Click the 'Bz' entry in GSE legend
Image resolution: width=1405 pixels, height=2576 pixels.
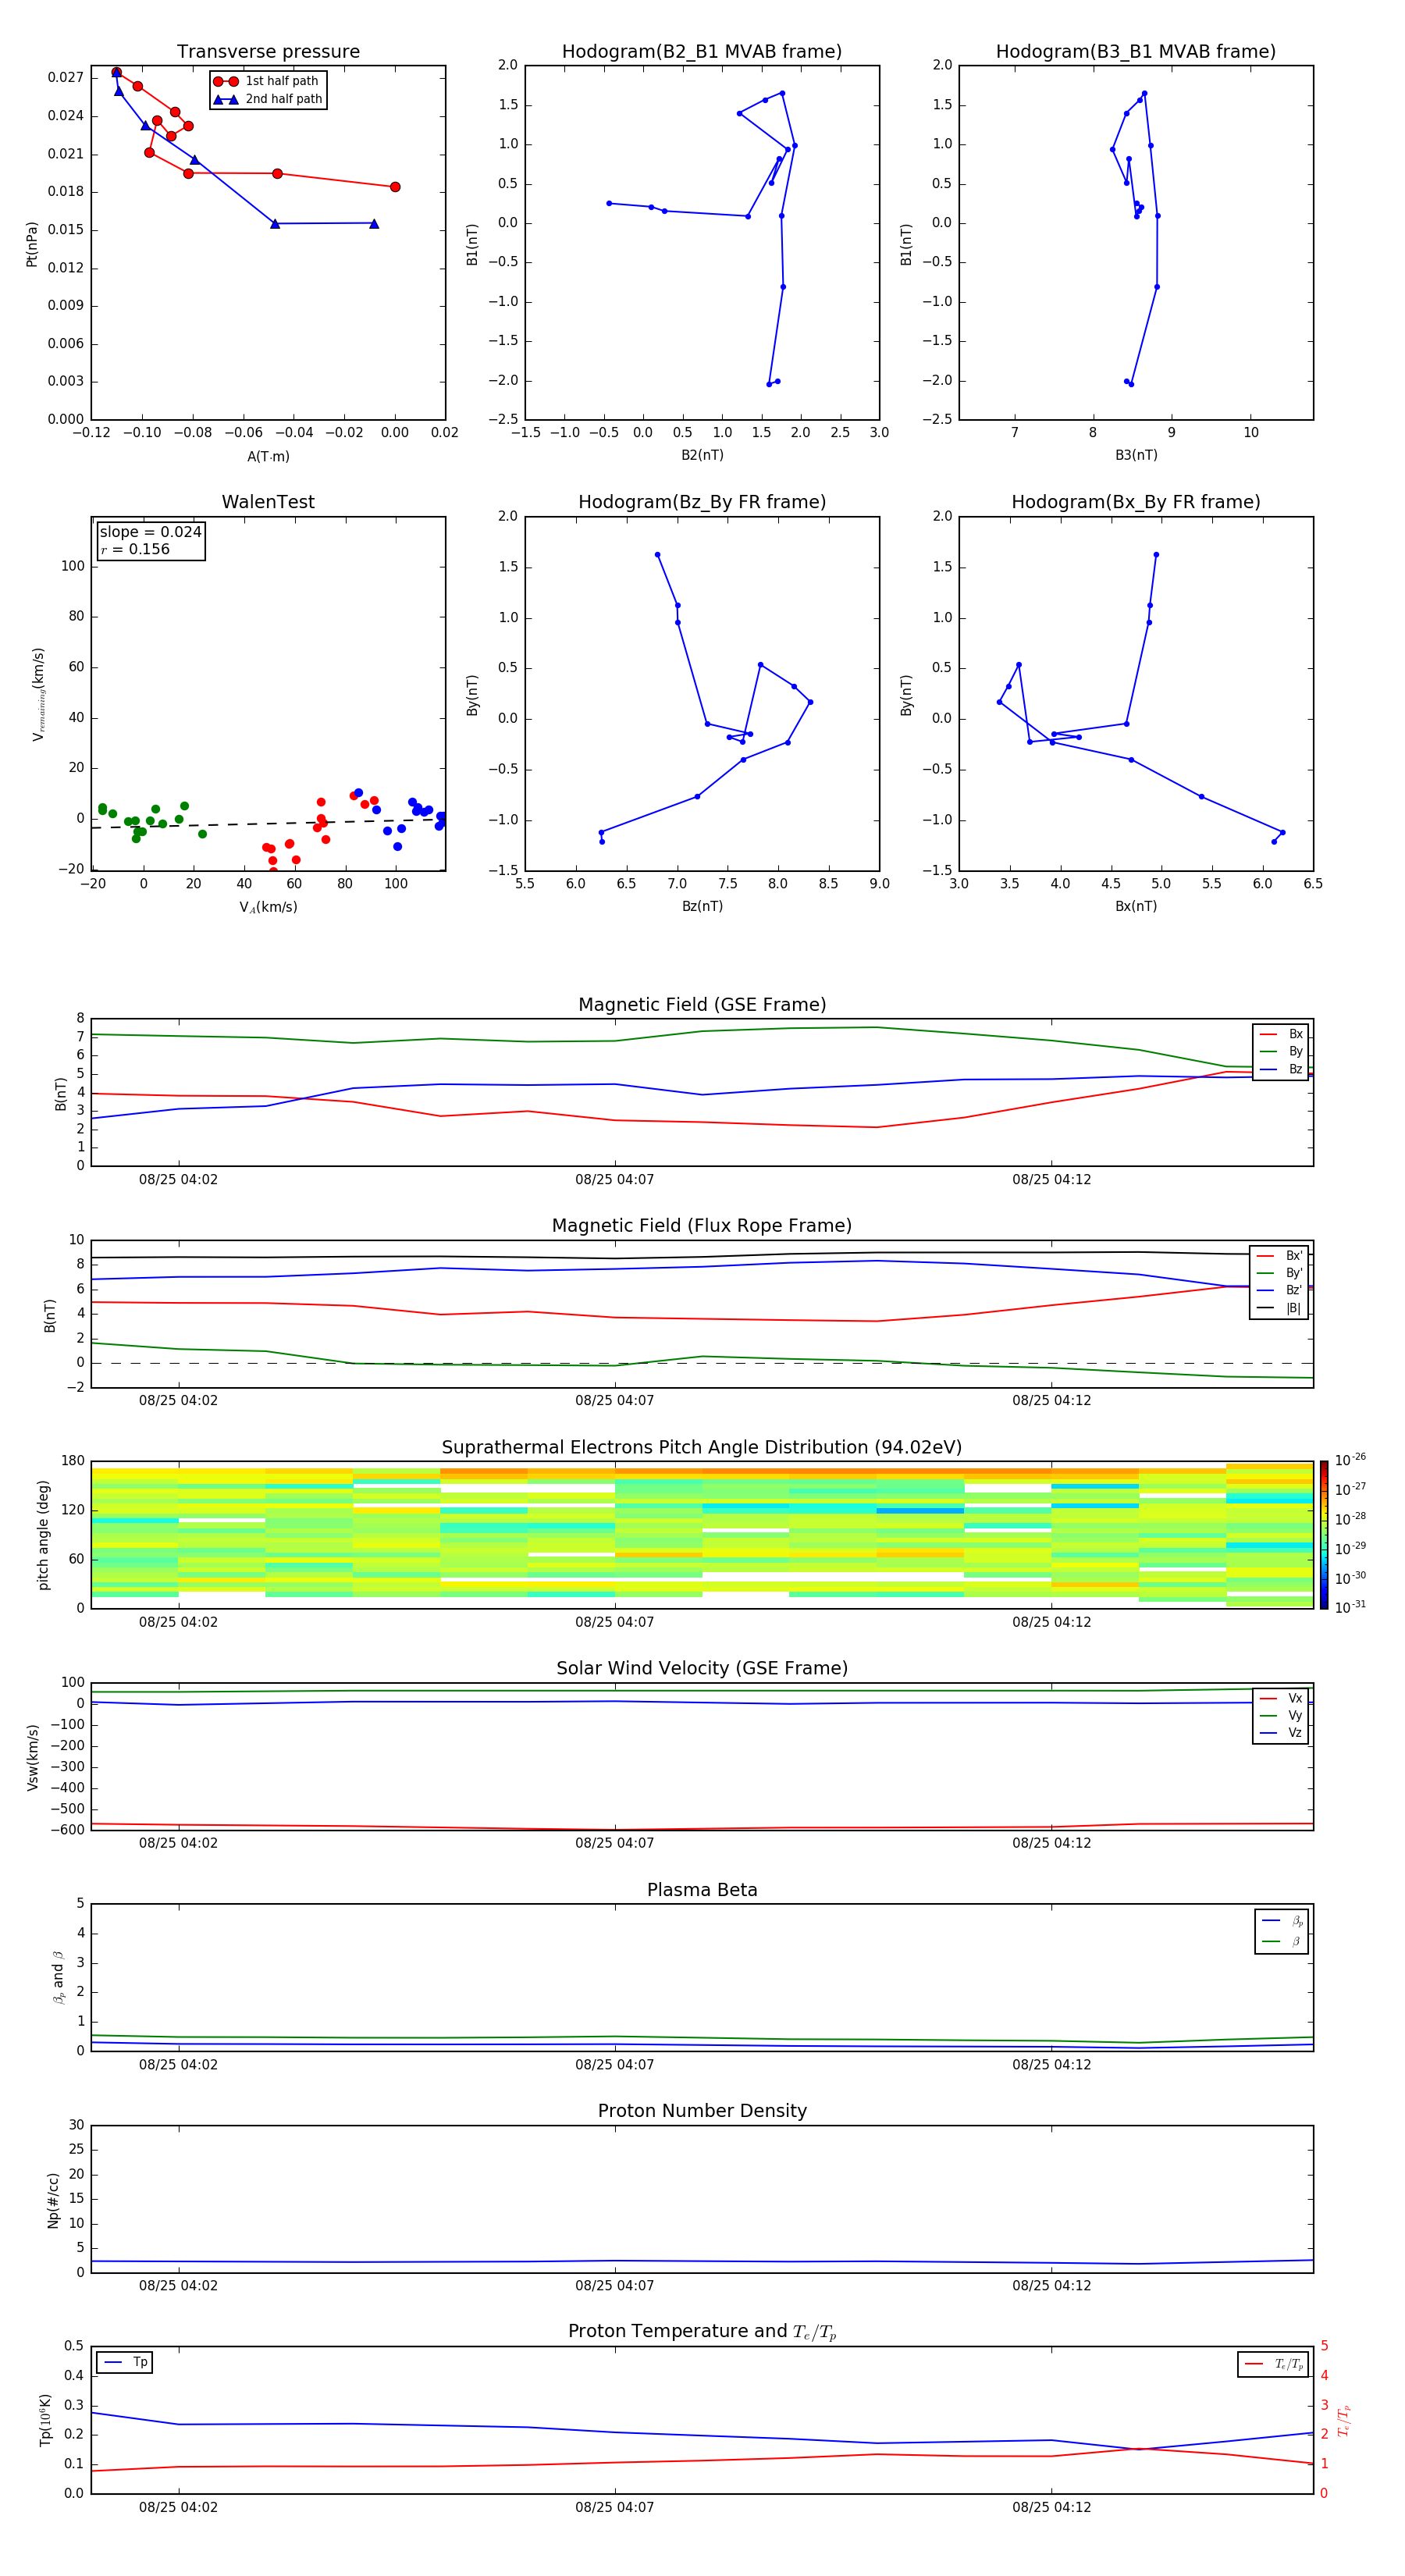[x=1282, y=1069]
